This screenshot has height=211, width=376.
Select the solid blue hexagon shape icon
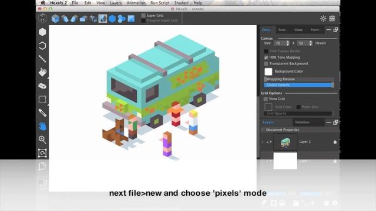pyautogui.click(x=112, y=19)
